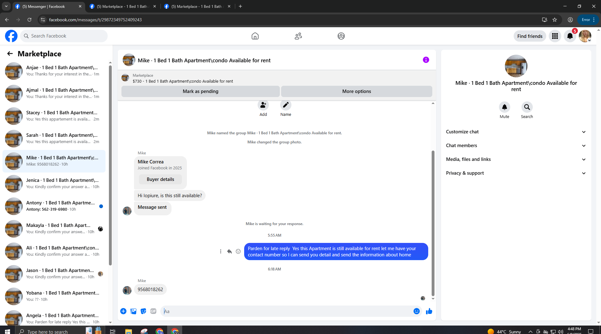Switch to the Messenger | Facebook tab
601x334 pixels.
(x=49, y=6)
